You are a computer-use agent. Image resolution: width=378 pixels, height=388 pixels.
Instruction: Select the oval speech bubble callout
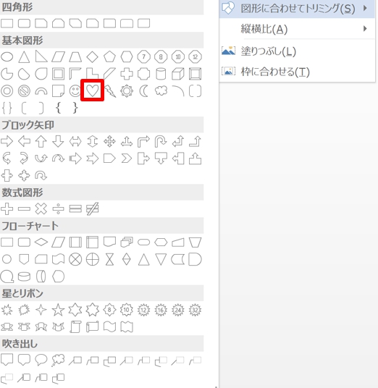(x=41, y=360)
